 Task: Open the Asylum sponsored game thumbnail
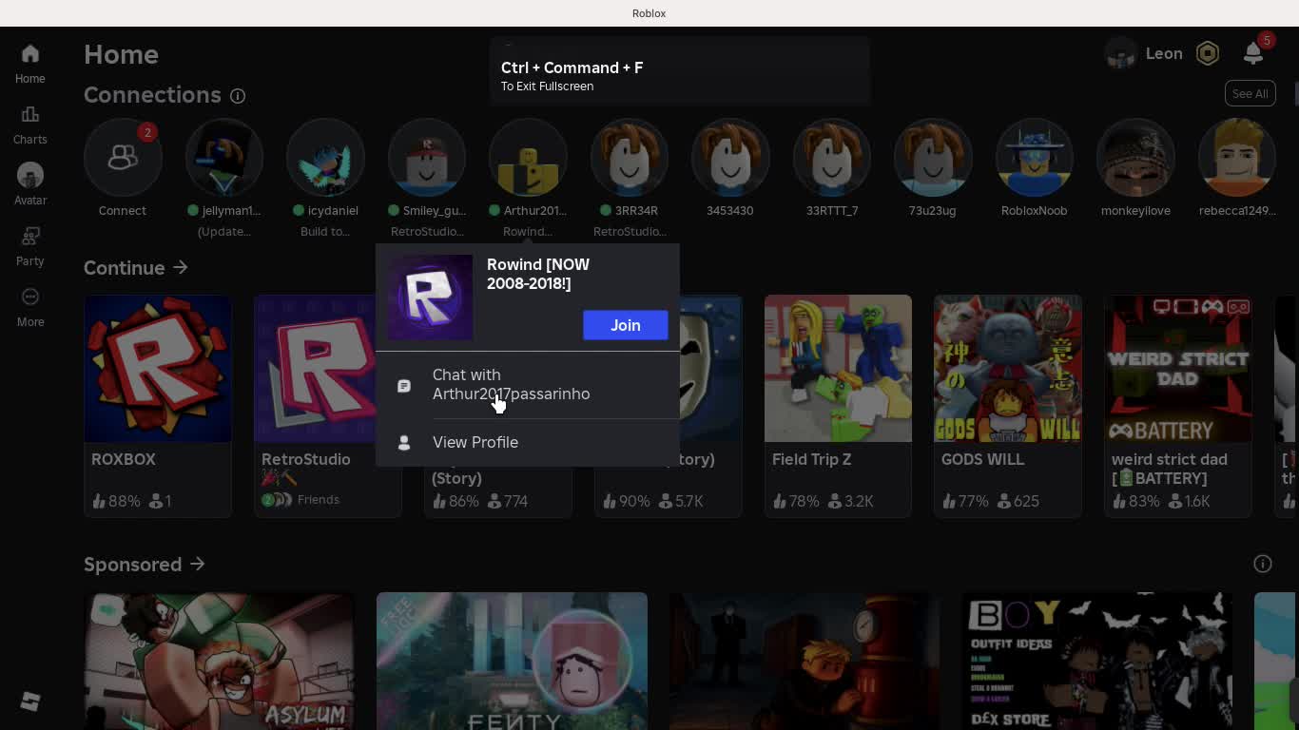pyautogui.click(x=219, y=662)
